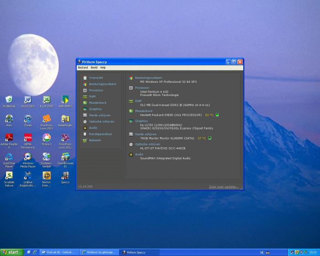Open the Beeld menu
This screenshot has height=256, width=320.
(x=94, y=68)
